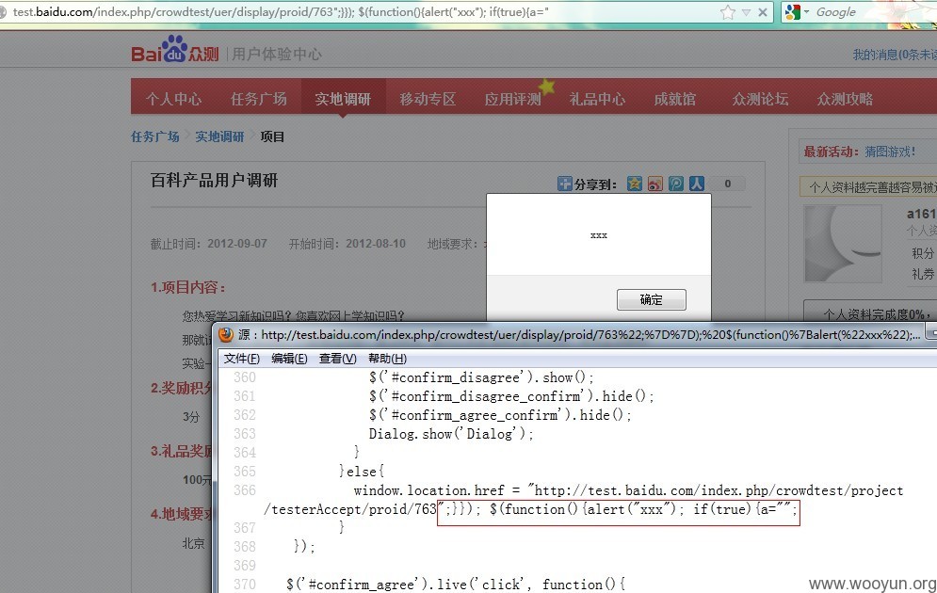This screenshot has height=593, width=937.
Task: Open the 礼品中心 nav tab
Action: click(598, 99)
